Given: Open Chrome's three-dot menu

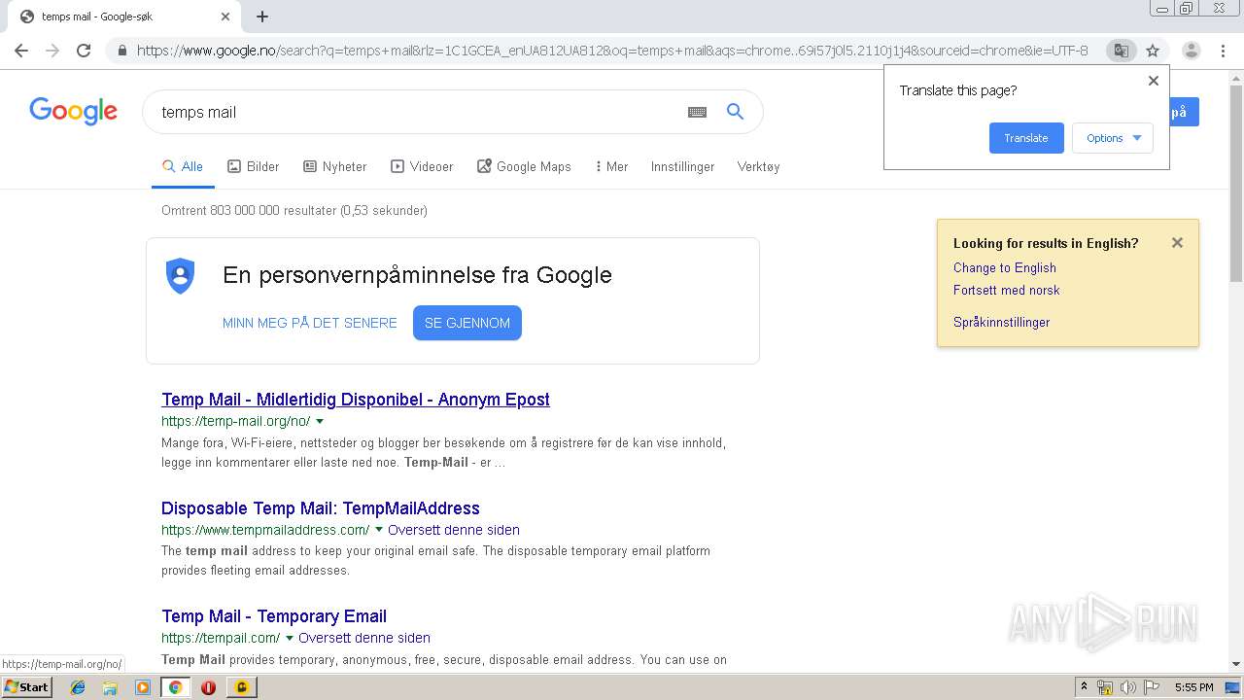Looking at the screenshot, I should click(1223, 51).
